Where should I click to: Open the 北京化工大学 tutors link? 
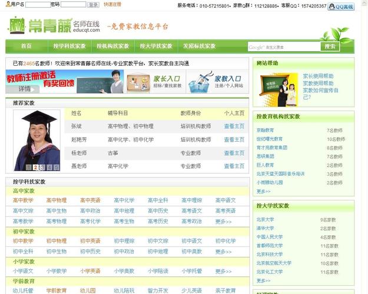coord(270,272)
